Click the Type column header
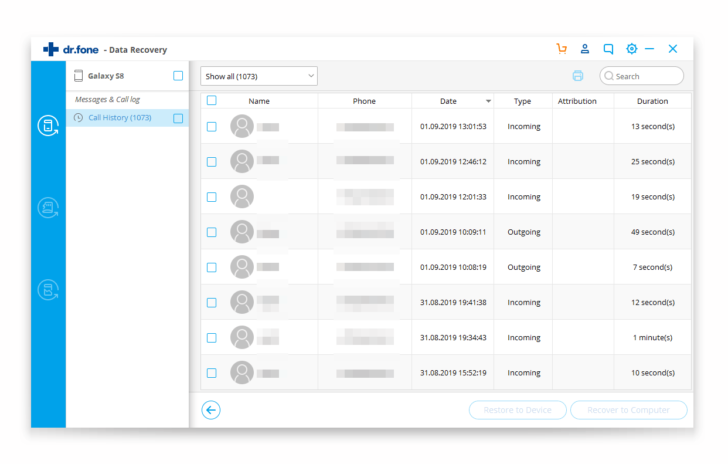Screen dimensions: 728x464 click(522, 101)
